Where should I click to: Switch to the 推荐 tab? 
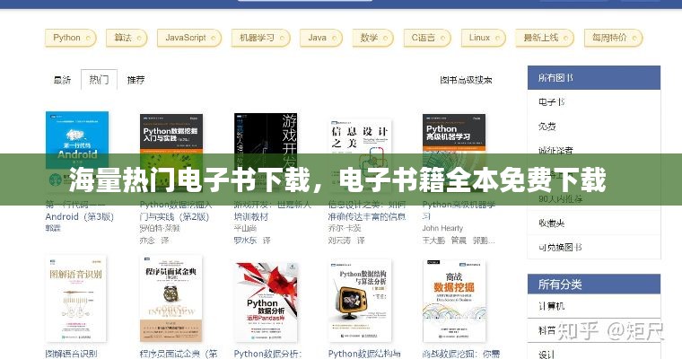tap(136, 80)
